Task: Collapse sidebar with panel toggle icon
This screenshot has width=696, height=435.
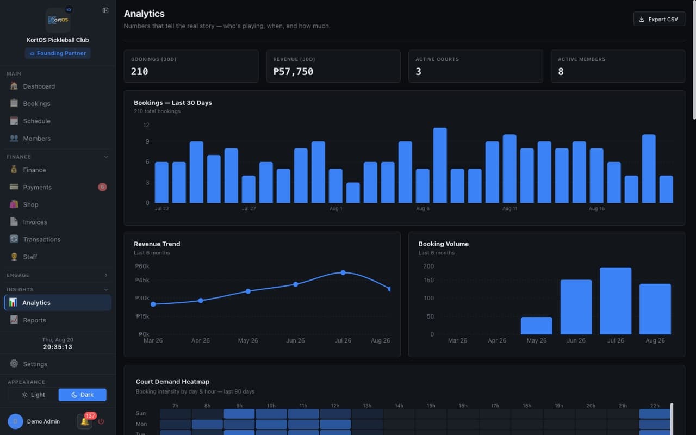Action: (105, 10)
